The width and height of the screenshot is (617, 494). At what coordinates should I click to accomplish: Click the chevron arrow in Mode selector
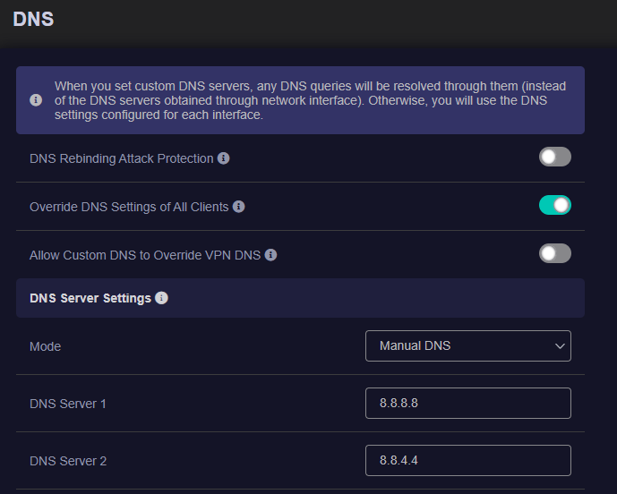(560, 345)
